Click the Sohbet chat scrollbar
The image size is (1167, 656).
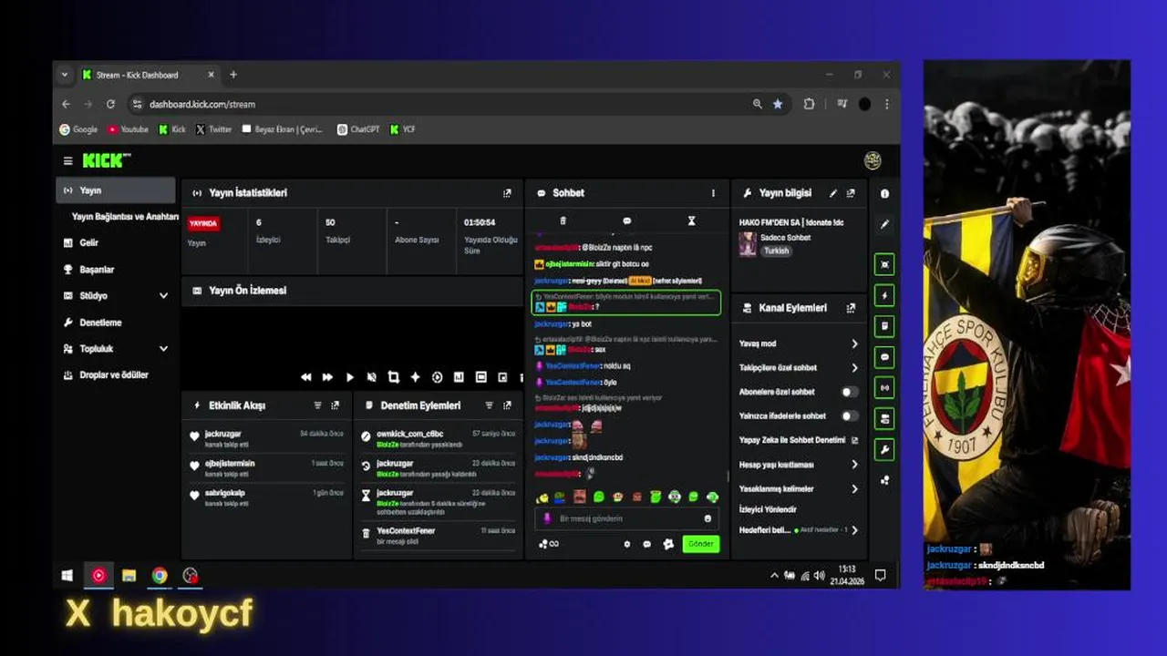(727, 476)
